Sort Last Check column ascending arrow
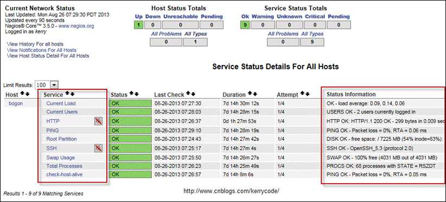Screen dimensions: 446x202 [188, 94]
